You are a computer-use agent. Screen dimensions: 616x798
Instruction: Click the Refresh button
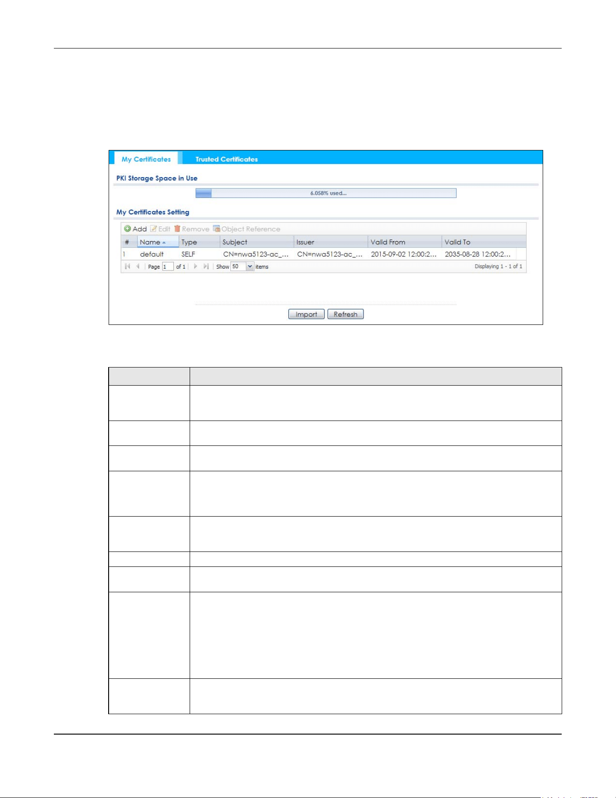coord(345,314)
